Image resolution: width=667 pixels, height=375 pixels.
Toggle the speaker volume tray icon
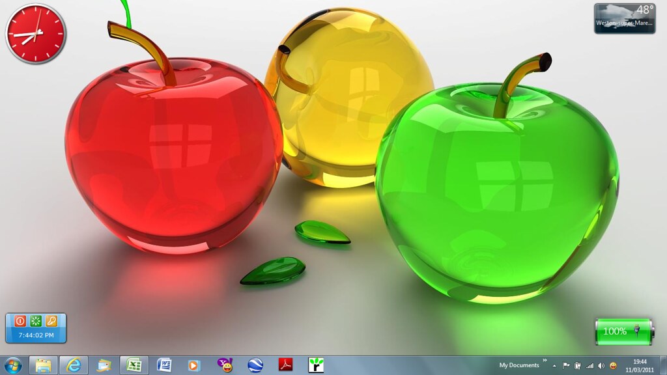(x=601, y=366)
